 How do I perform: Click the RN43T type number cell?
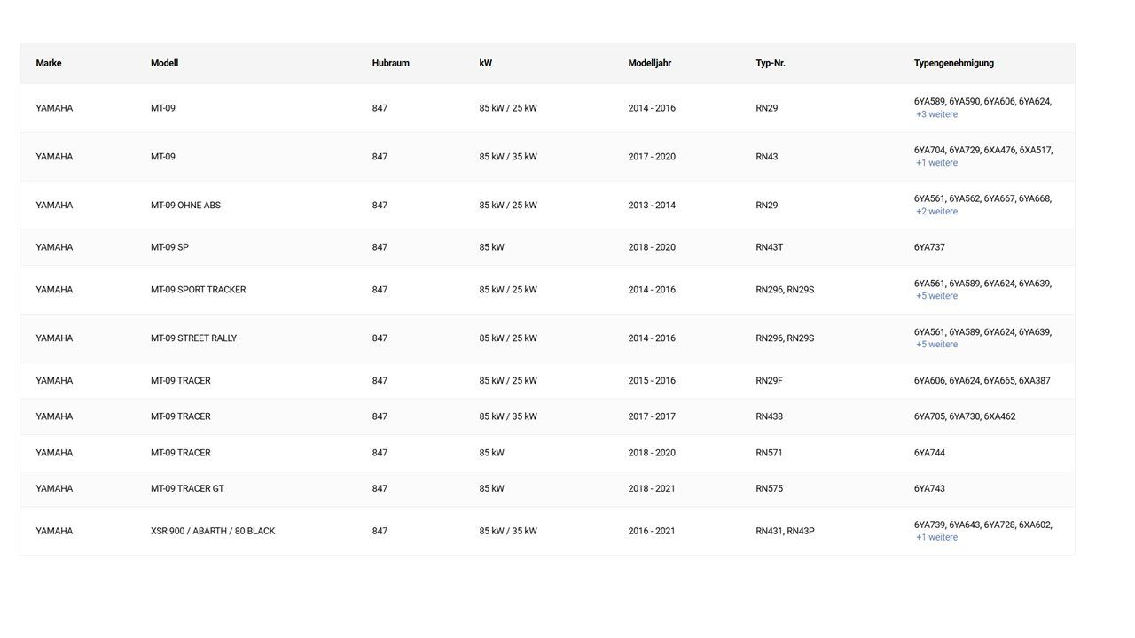769,247
